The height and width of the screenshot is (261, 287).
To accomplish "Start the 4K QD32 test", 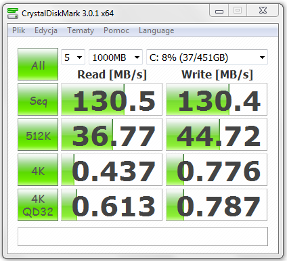I will coord(38,205).
